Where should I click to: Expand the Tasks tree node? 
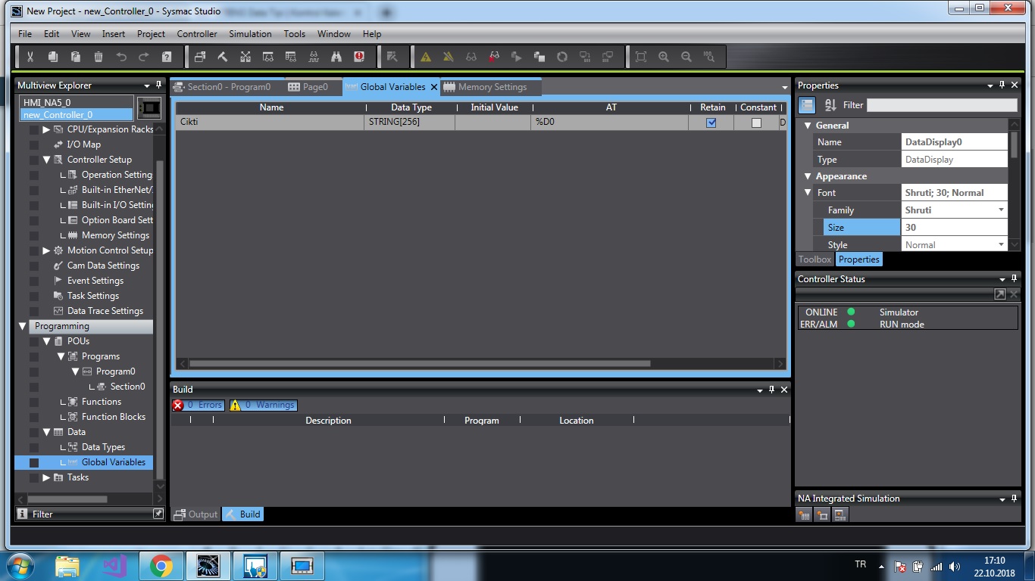46,477
